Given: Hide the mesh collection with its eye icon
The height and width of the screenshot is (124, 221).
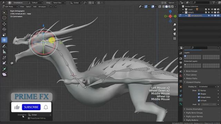Looking at the screenshot, I should pyautogui.click(x=212, y=9).
